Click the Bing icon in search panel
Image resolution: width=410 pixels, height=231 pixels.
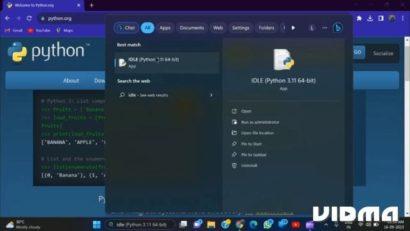point(338,28)
